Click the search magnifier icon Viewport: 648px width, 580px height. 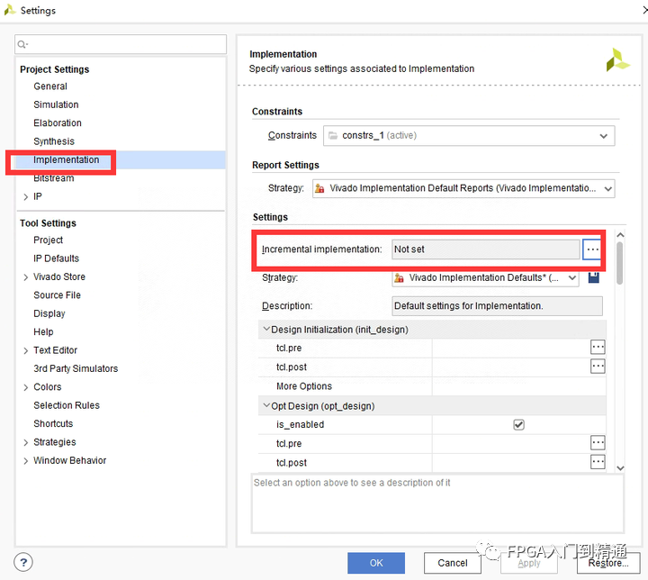click(x=22, y=44)
